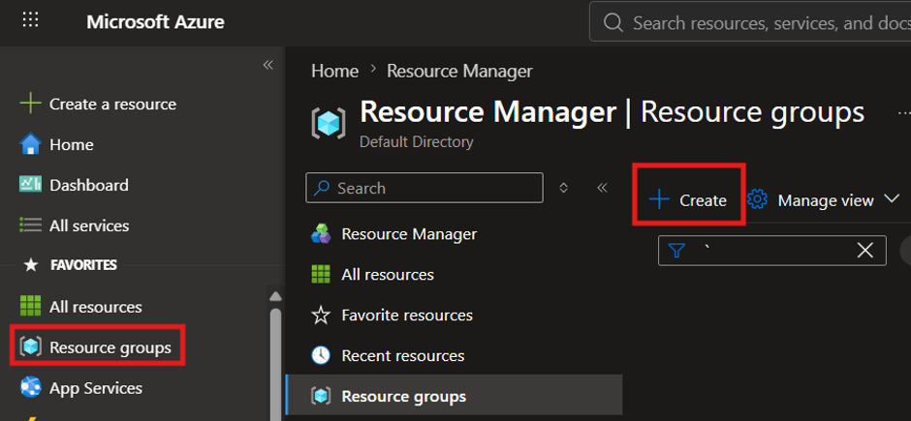The height and width of the screenshot is (421, 911).
Task: Open All services list
Action: click(x=89, y=226)
